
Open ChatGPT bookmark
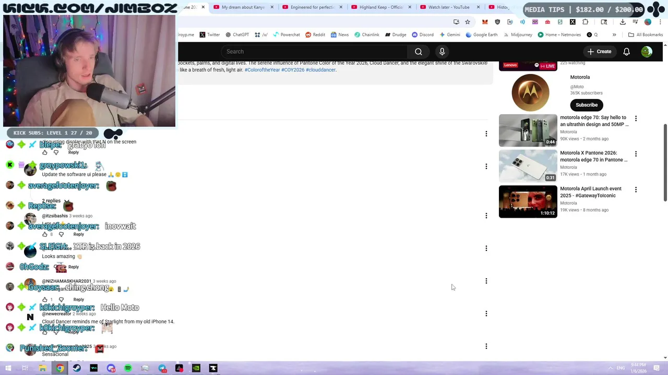click(x=237, y=35)
